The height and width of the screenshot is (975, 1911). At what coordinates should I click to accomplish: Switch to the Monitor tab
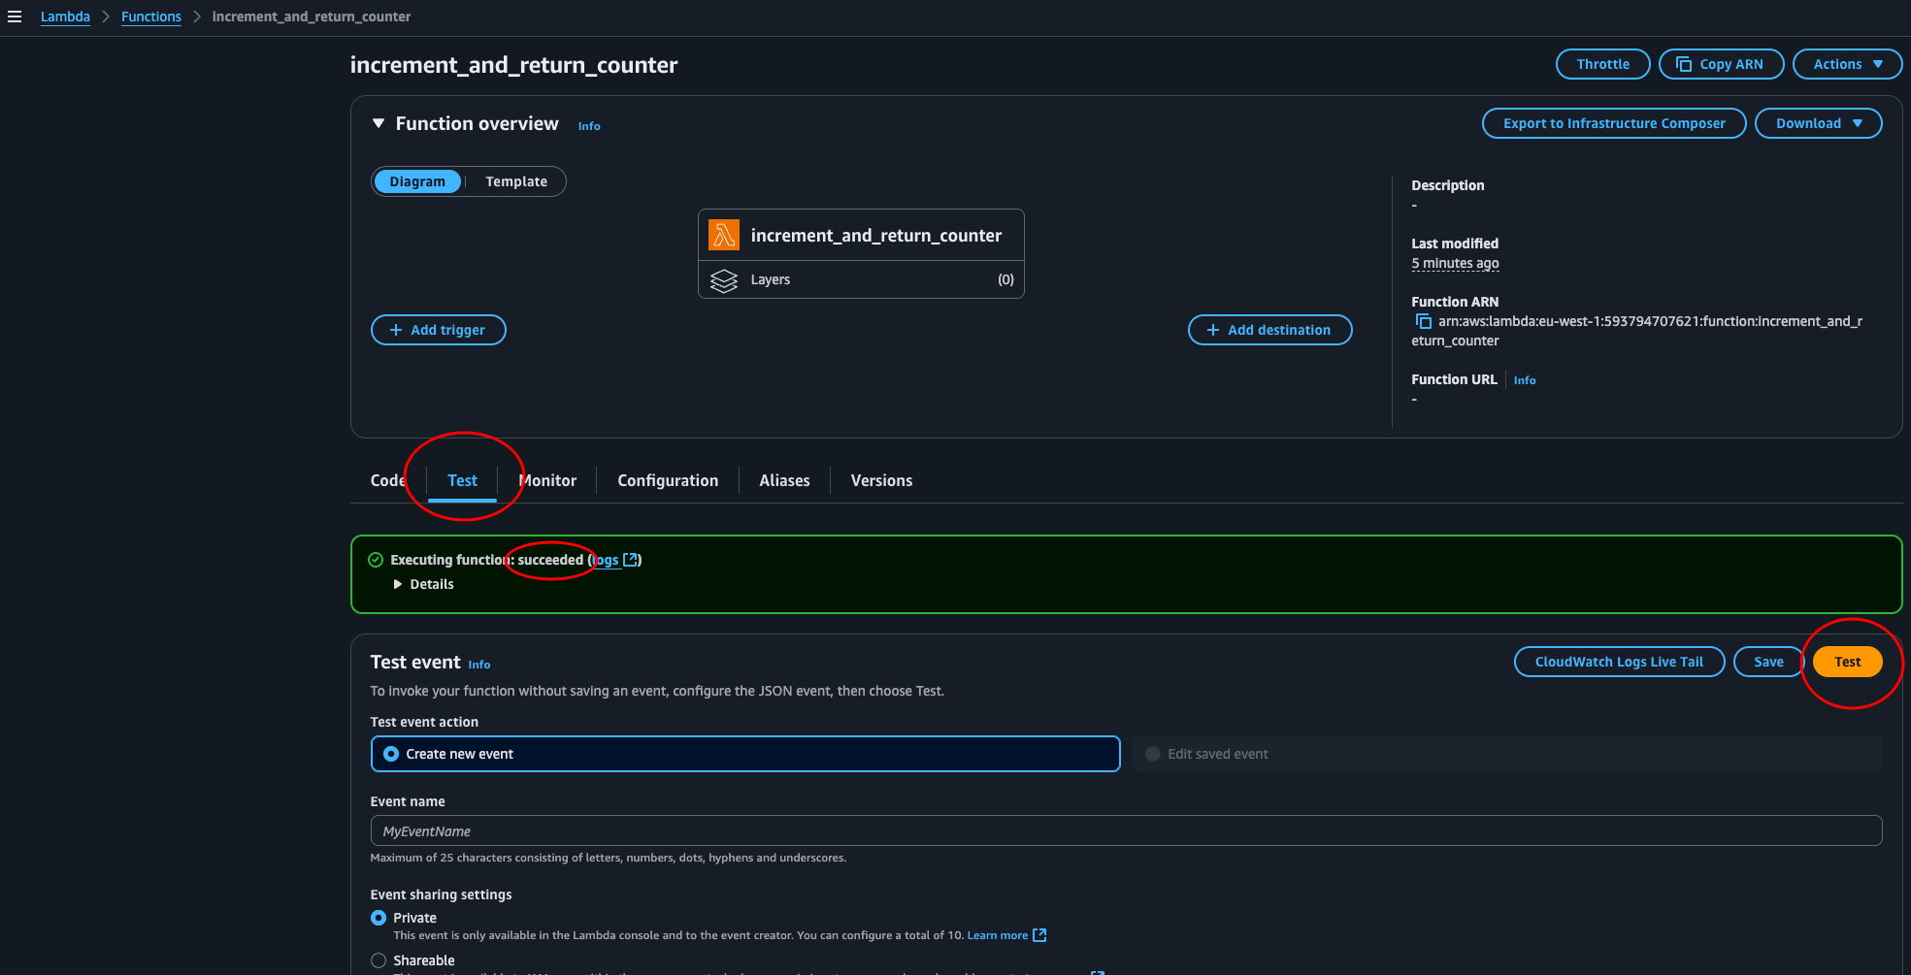click(547, 479)
